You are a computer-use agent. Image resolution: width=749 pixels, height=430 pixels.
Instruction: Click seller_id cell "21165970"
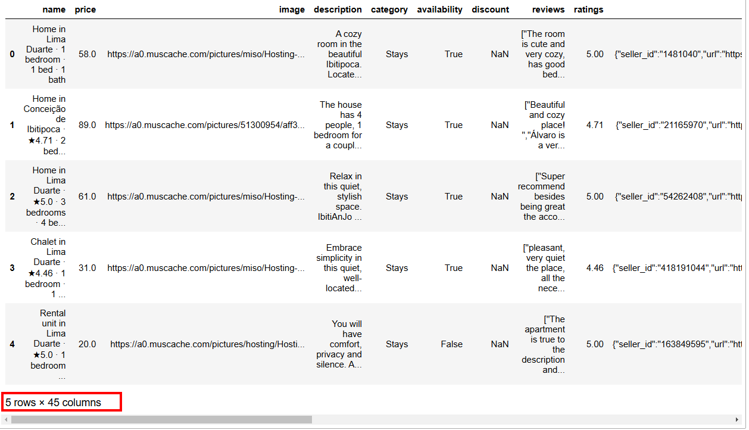tap(679, 125)
